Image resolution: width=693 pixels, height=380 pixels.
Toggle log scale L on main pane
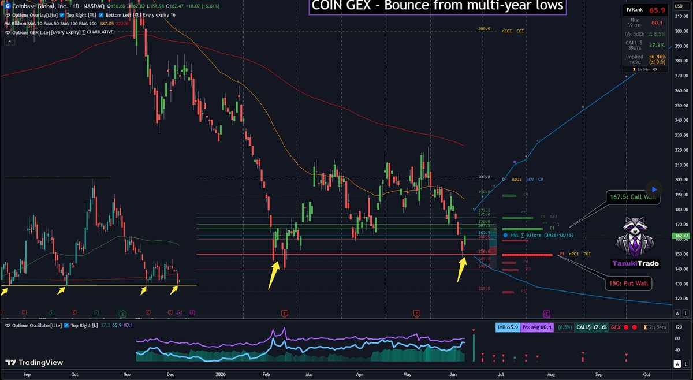tap(685, 313)
